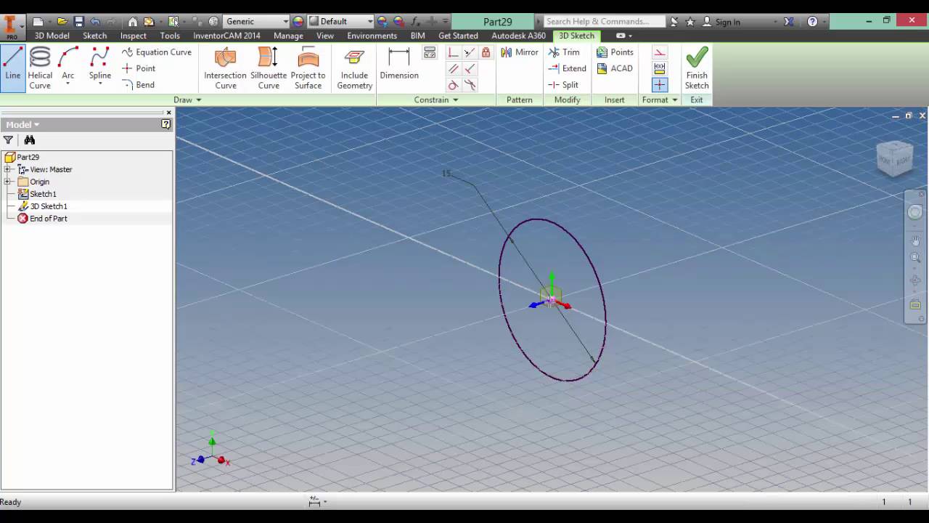The height and width of the screenshot is (523, 929).
Task: Click End of Part marker
Action: click(42, 219)
